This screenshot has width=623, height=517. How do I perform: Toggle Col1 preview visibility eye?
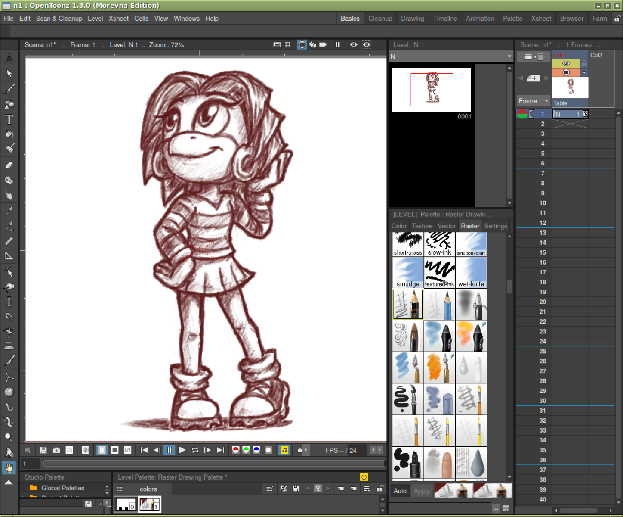pos(566,64)
